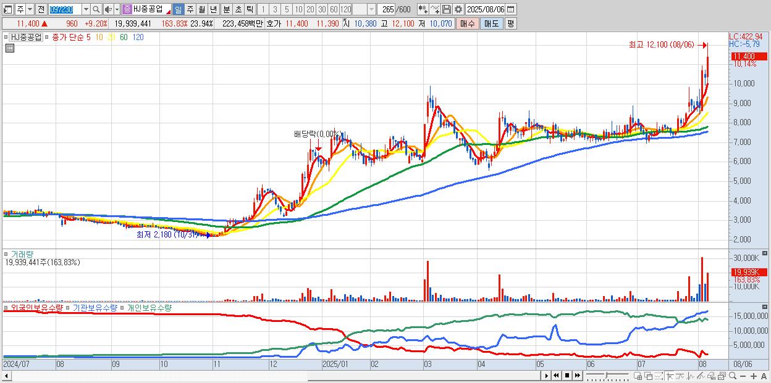The image size is (771, 383).
Task: Open the stock code dropdown arrow
Action: [x=86, y=9]
